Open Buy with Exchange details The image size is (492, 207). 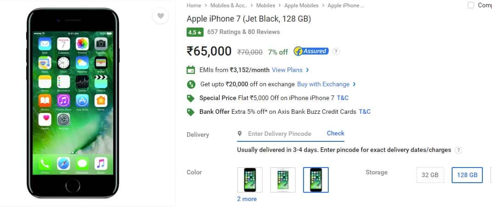(326, 84)
